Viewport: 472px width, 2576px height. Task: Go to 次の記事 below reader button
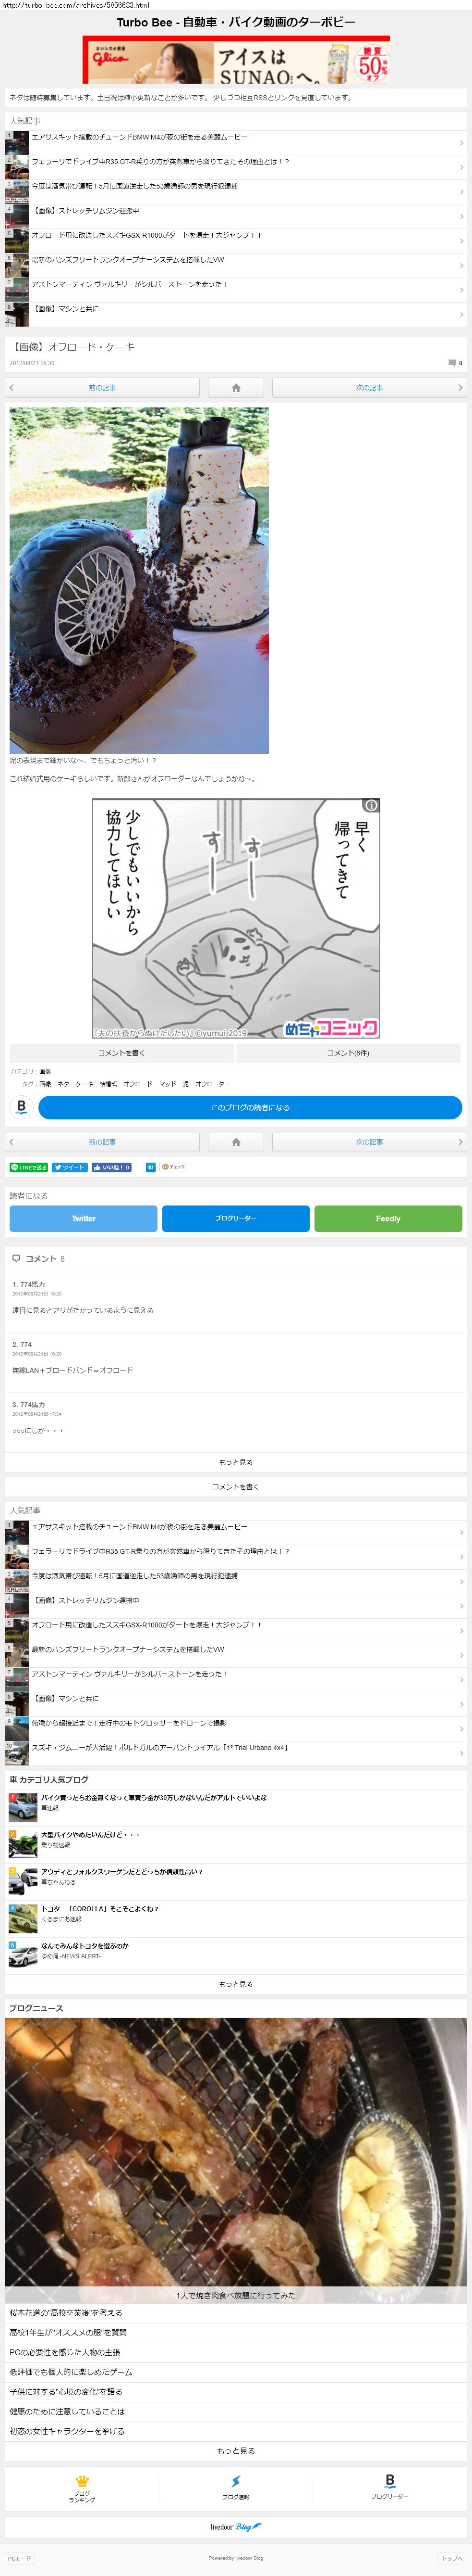click(x=369, y=1141)
